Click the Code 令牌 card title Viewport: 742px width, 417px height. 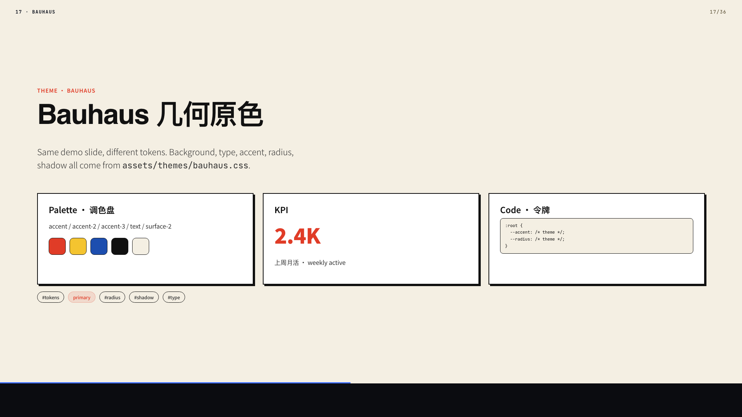(524, 210)
